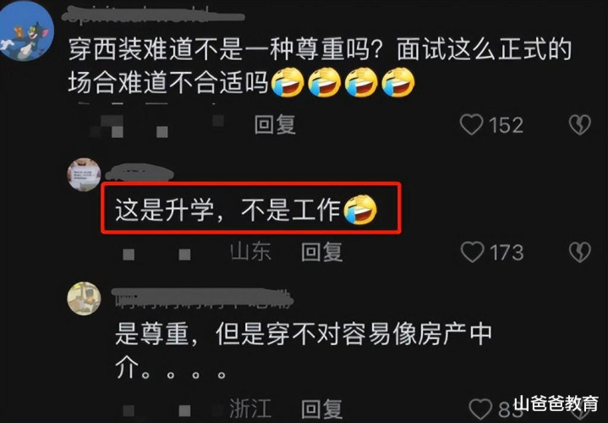The image size is (608, 423).
Task: Click the 山东 location label
Action: pos(250,252)
